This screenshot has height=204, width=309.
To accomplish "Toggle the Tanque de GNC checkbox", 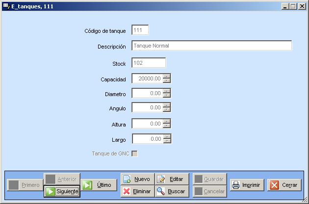I will [x=134, y=153].
